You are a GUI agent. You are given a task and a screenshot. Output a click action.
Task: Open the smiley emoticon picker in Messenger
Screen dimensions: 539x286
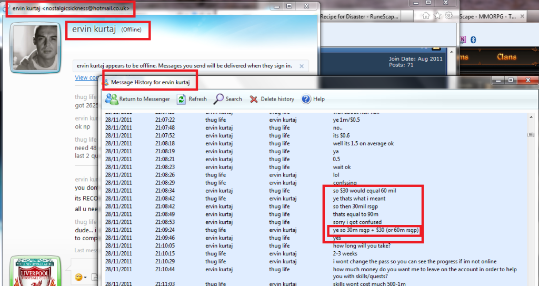78,277
